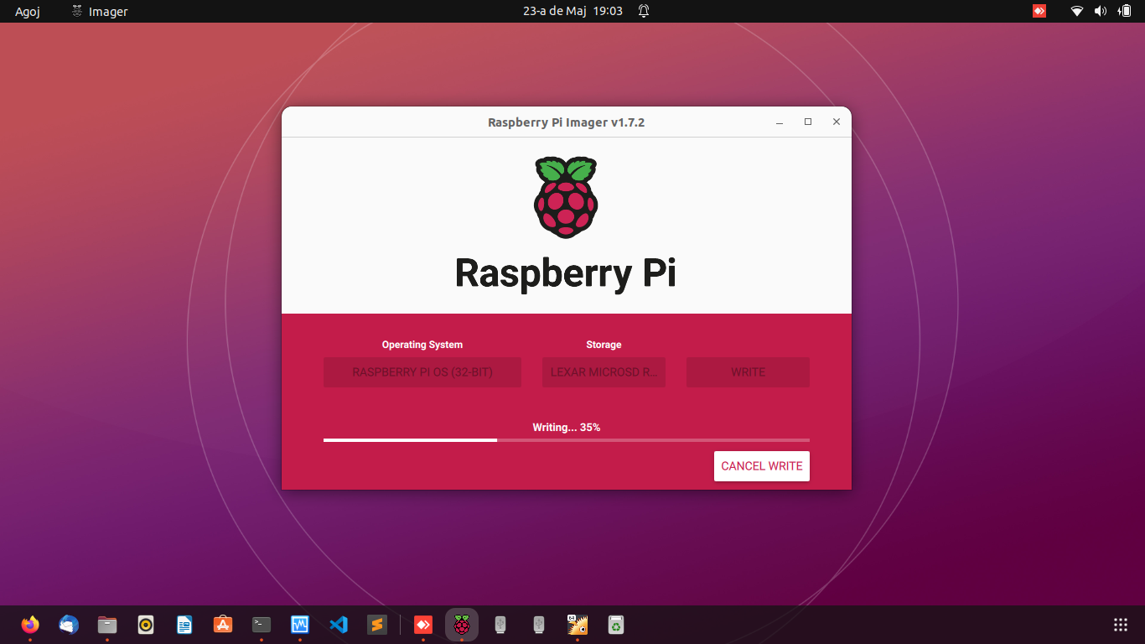
Task: Open Rhythmbox music player in dock
Action: 146,625
